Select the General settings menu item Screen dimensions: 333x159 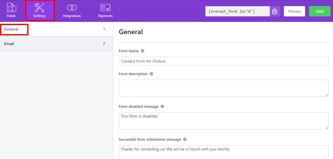(x=56, y=29)
